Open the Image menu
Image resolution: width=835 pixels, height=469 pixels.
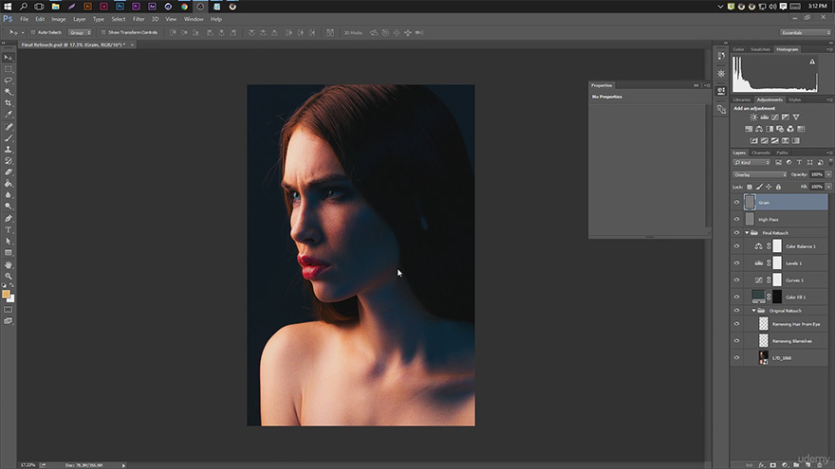point(59,19)
